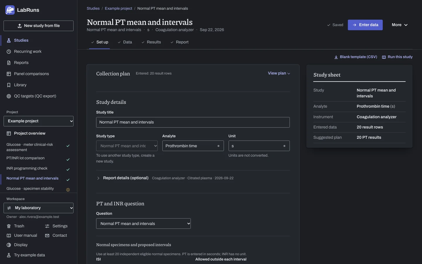
Task: Open Display contrast icon
Action: [9, 245]
